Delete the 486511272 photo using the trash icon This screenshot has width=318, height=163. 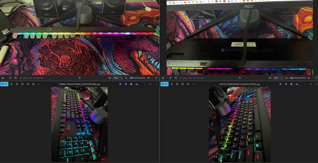coord(177,84)
